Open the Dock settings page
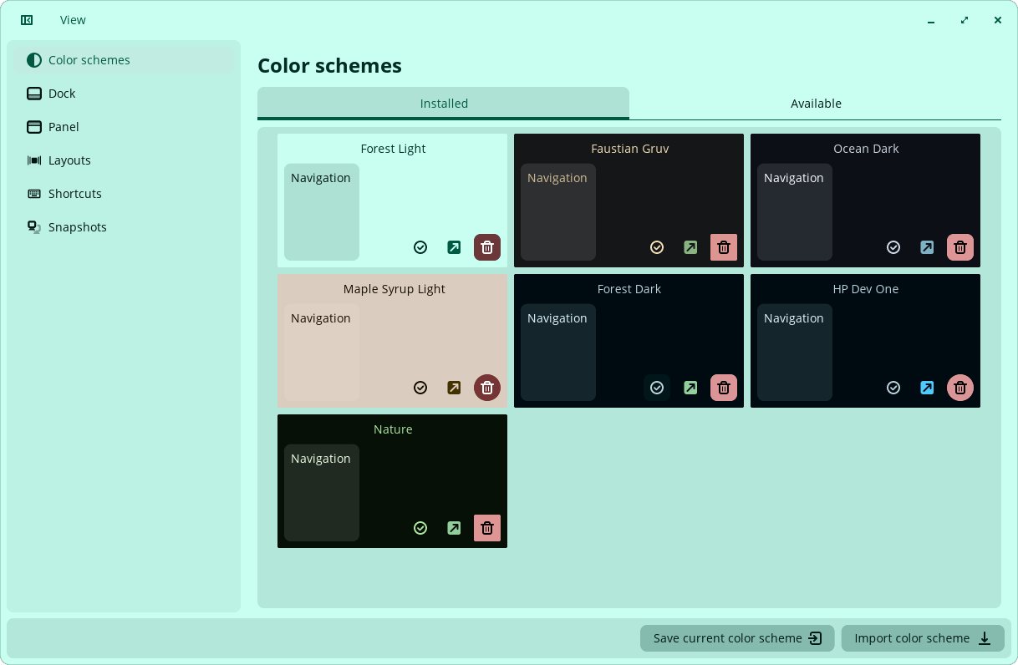The width and height of the screenshot is (1018, 665). click(x=124, y=94)
